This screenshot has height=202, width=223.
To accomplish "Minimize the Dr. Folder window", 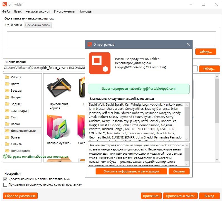I will 191,4.
